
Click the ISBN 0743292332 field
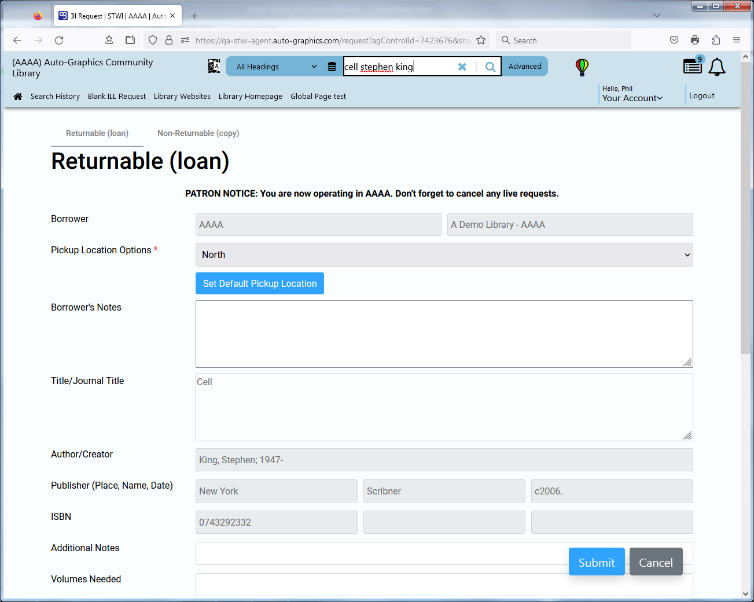tap(277, 522)
